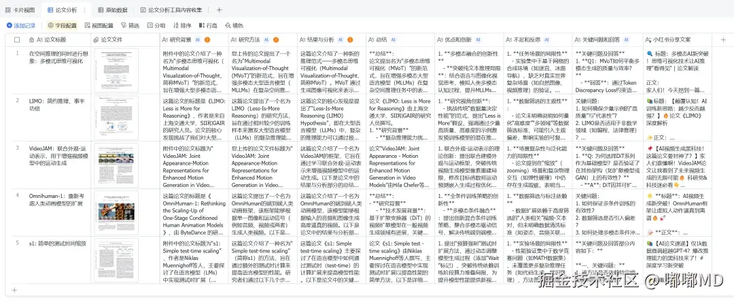
Task: Click the orange warning icon in 研究背景 header
Action: pos(207,40)
